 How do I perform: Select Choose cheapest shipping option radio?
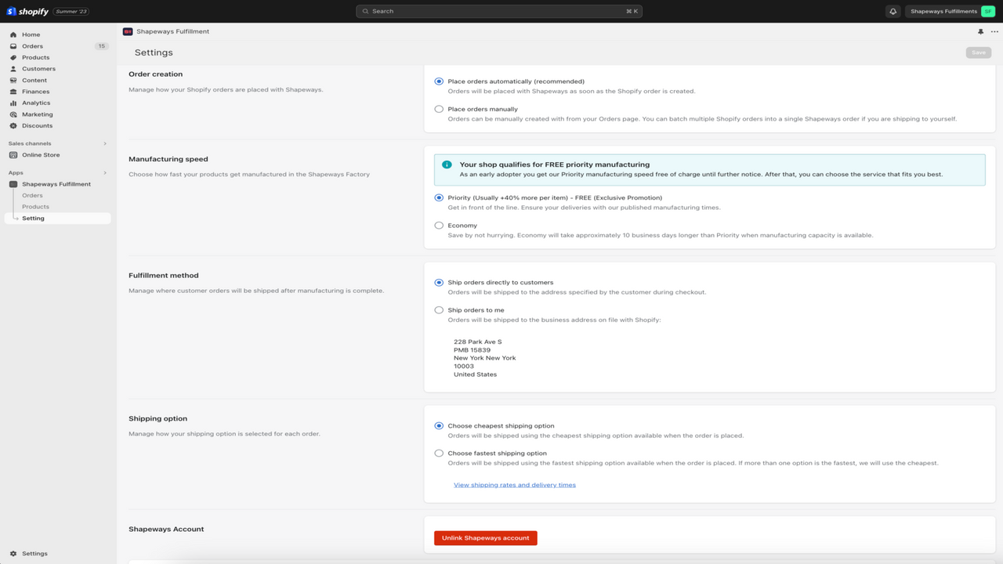(x=439, y=426)
